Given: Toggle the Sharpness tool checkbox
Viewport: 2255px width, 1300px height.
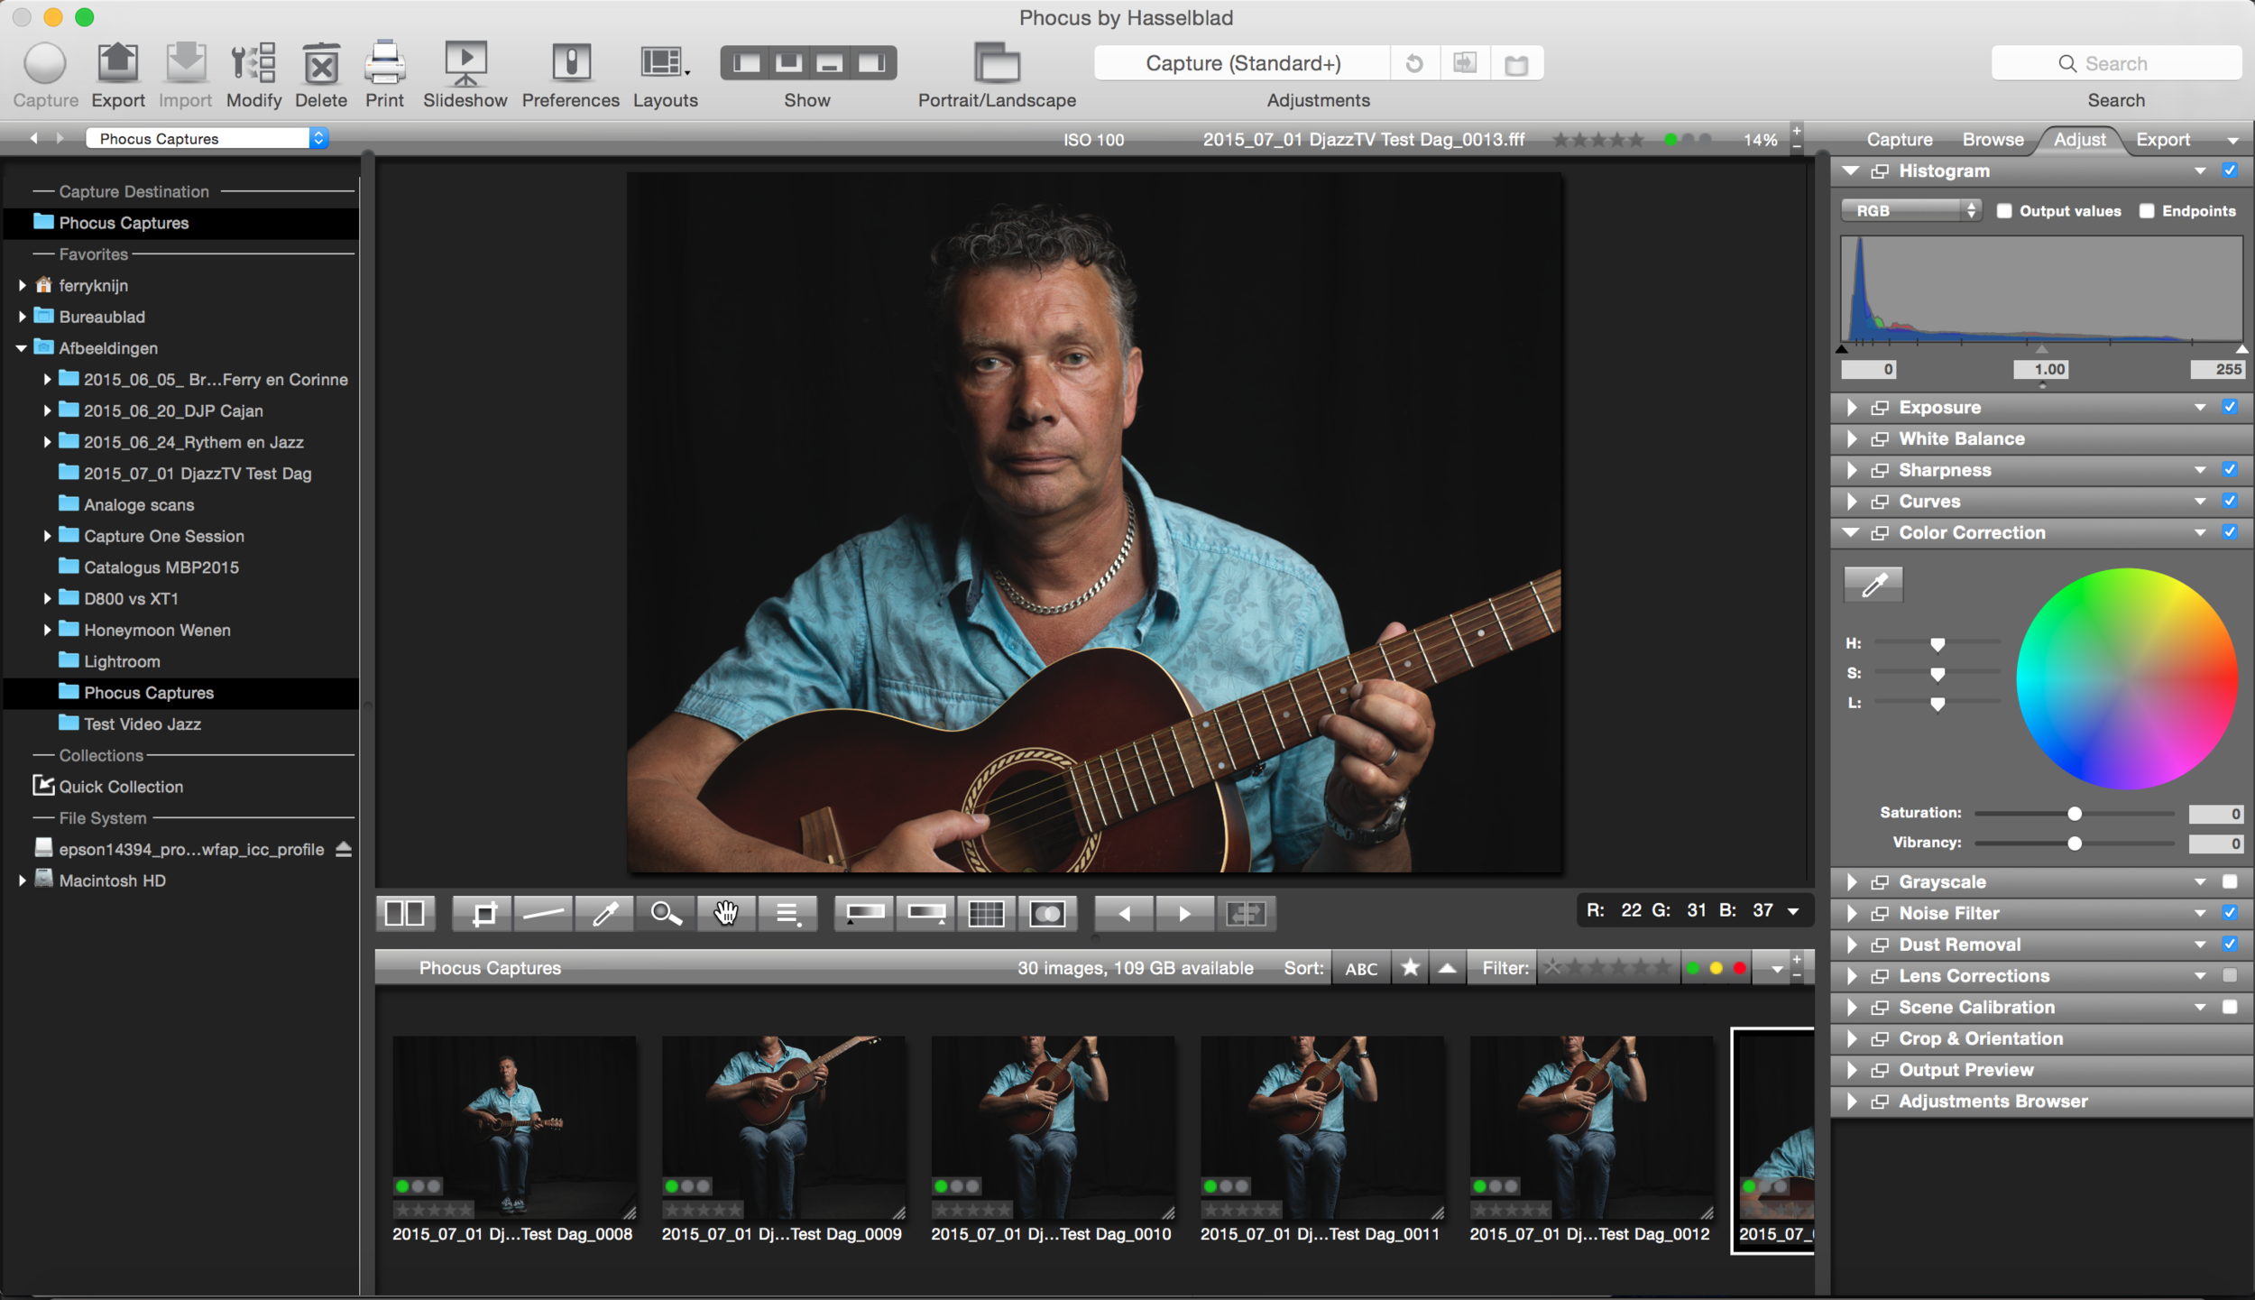Looking at the screenshot, I should (x=2230, y=469).
